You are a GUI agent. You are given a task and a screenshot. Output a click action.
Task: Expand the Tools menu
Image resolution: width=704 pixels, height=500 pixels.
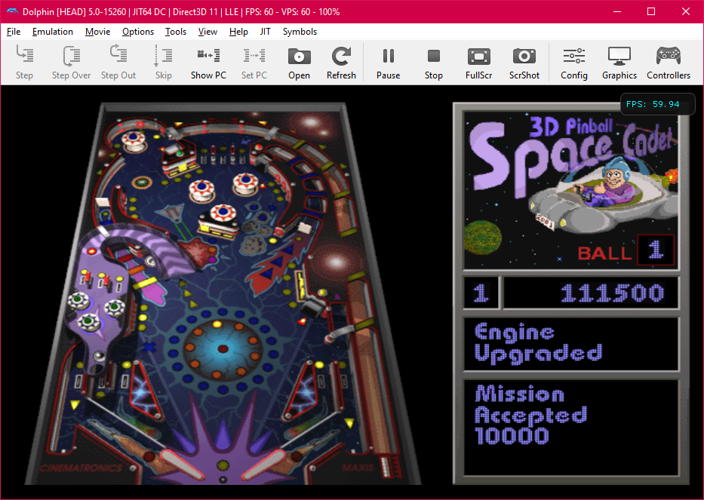click(x=176, y=32)
